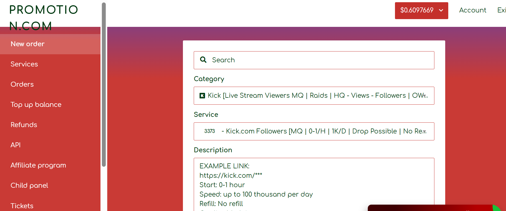Open the $0.6097669 balance dropdown
The height and width of the screenshot is (211, 506).
click(x=421, y=11)
